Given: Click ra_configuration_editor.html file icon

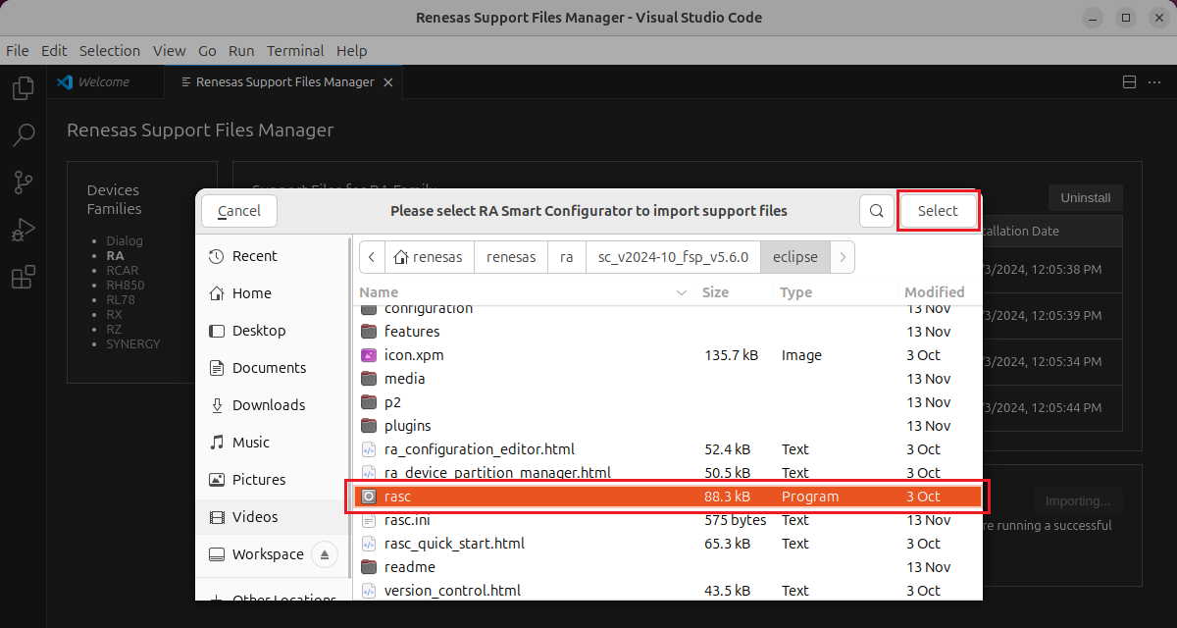Looking at the screenshot, I should click(x=369, y=449).
